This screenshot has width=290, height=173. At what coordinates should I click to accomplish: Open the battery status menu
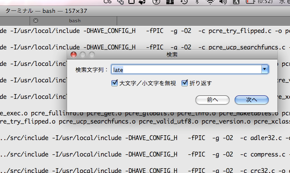tap(250, 2)
